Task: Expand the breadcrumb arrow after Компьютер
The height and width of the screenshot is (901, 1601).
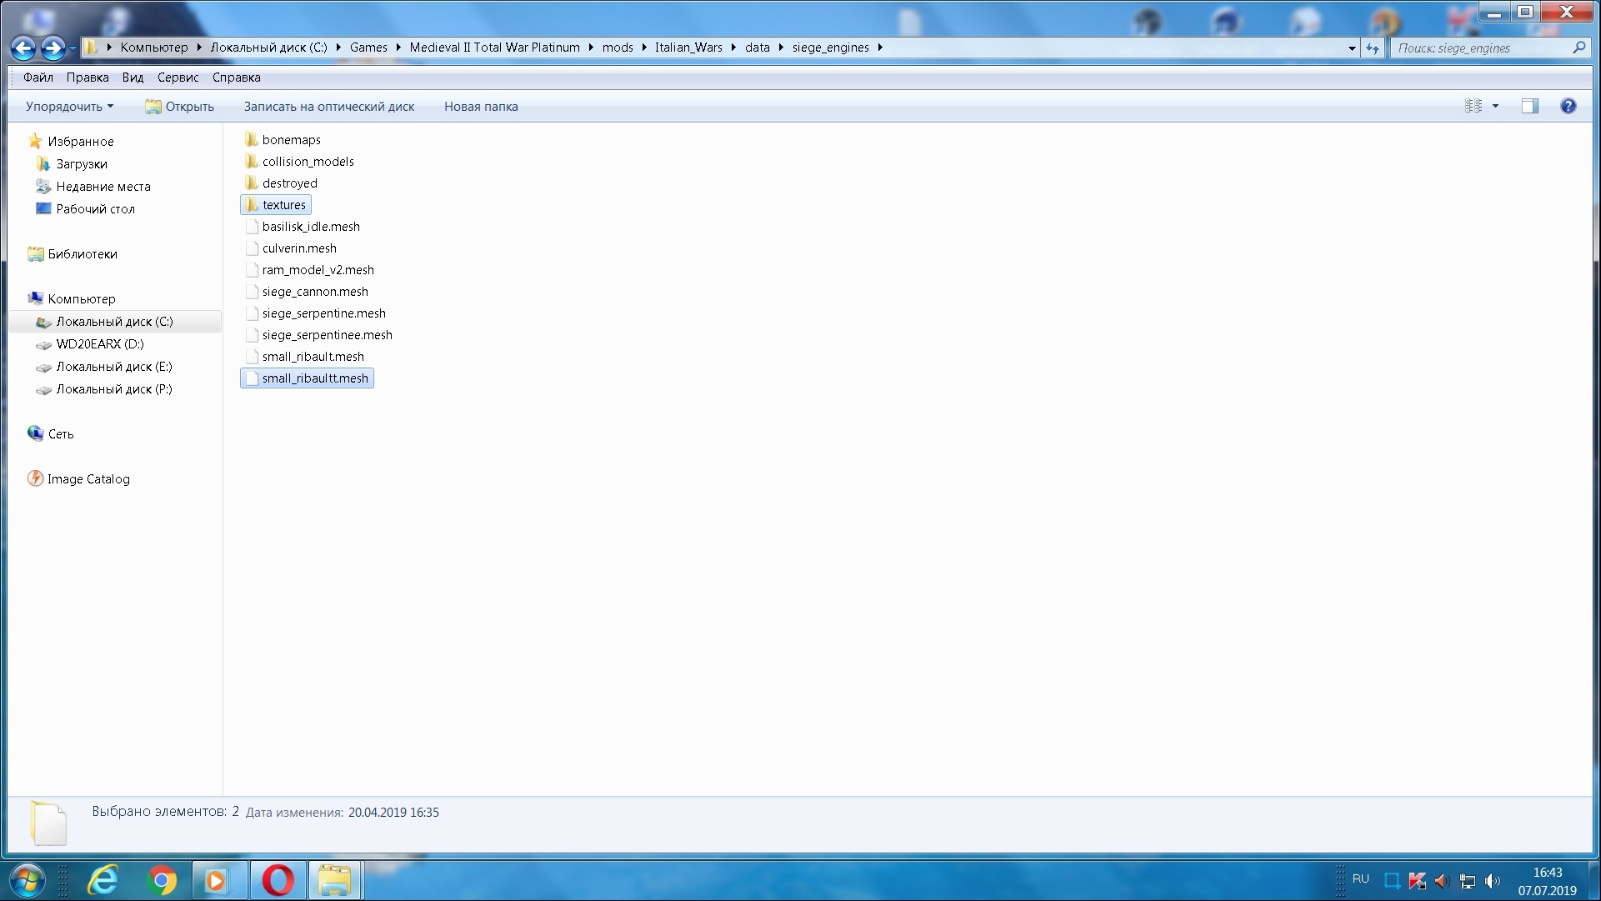Action: (x=199, y=48)
